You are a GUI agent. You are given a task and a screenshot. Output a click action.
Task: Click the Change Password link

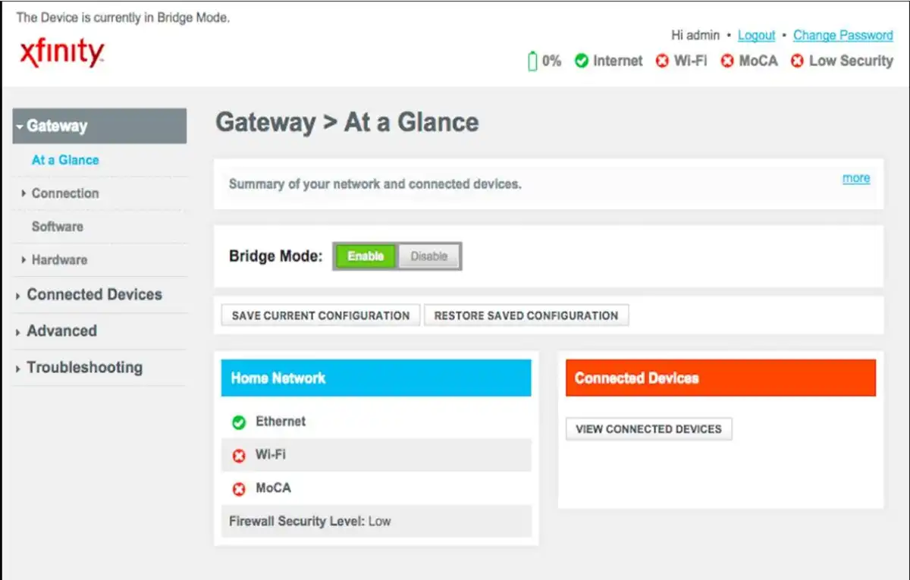(x=843, y=35)
